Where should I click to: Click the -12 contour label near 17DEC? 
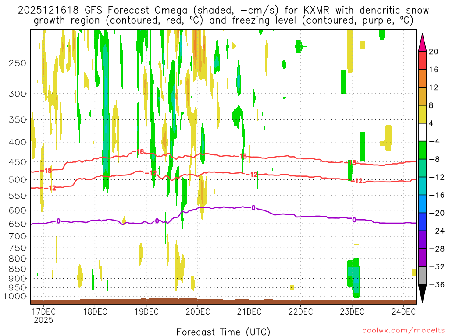[x=50, y=188]
